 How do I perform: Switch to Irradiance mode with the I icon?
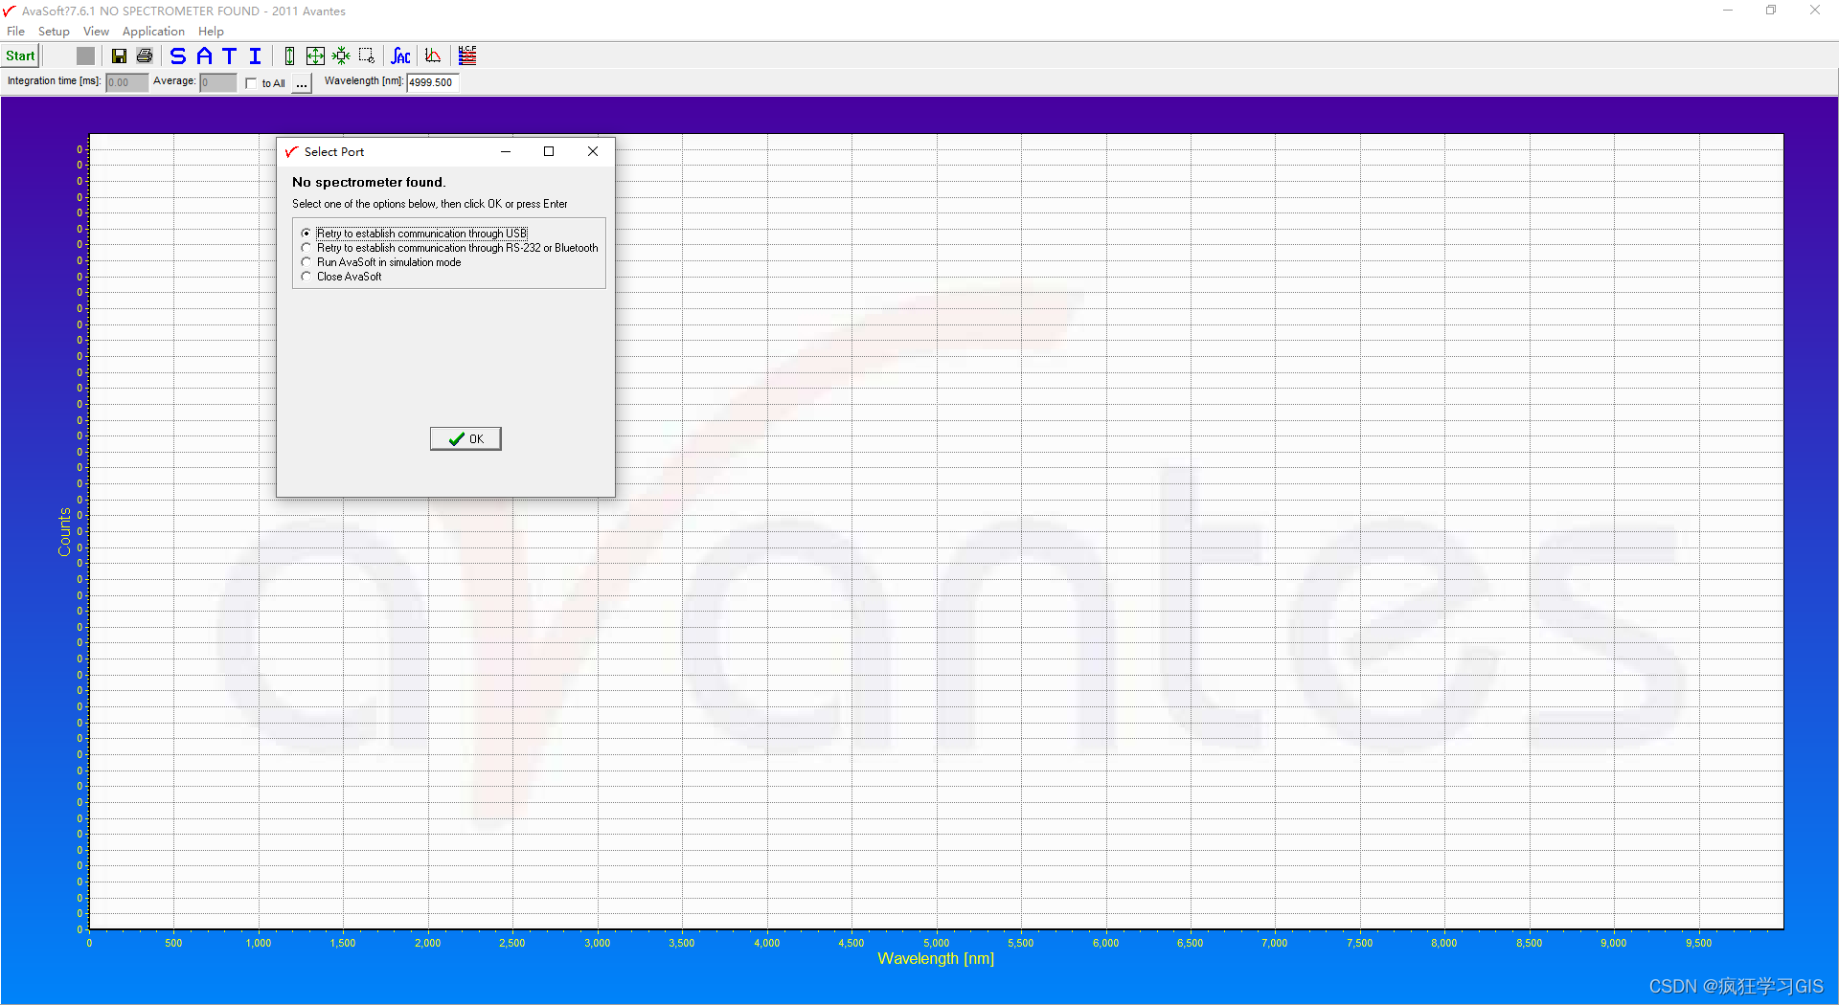(255, 56)
